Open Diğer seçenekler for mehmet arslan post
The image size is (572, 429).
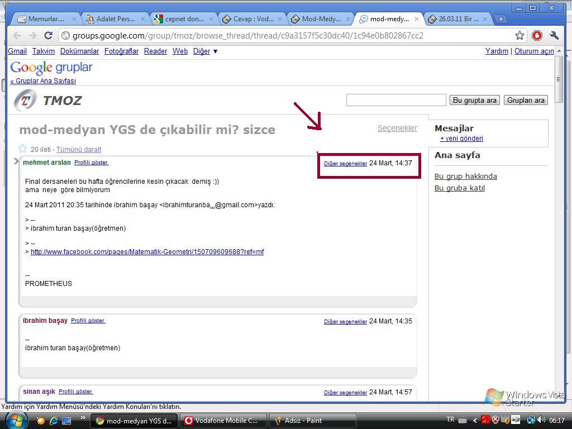(x=345, y=164)
